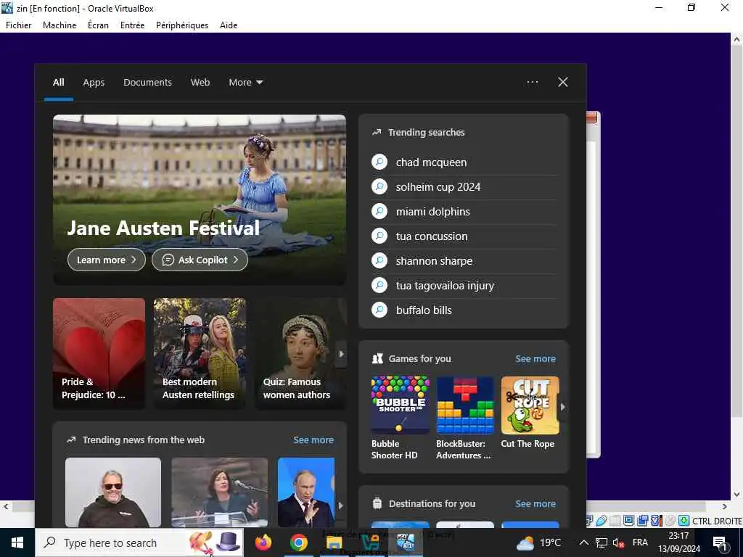Switch to the Web search tab
The image size is (743, 557).
click(200, 83)
